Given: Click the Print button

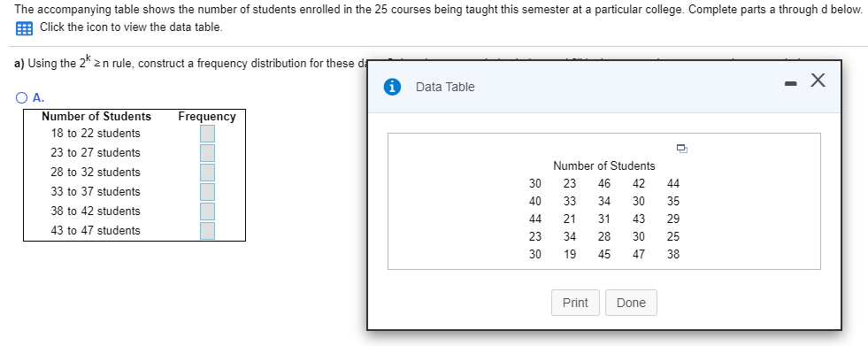Looking at the screenshot, I should (x=575, y=303).
